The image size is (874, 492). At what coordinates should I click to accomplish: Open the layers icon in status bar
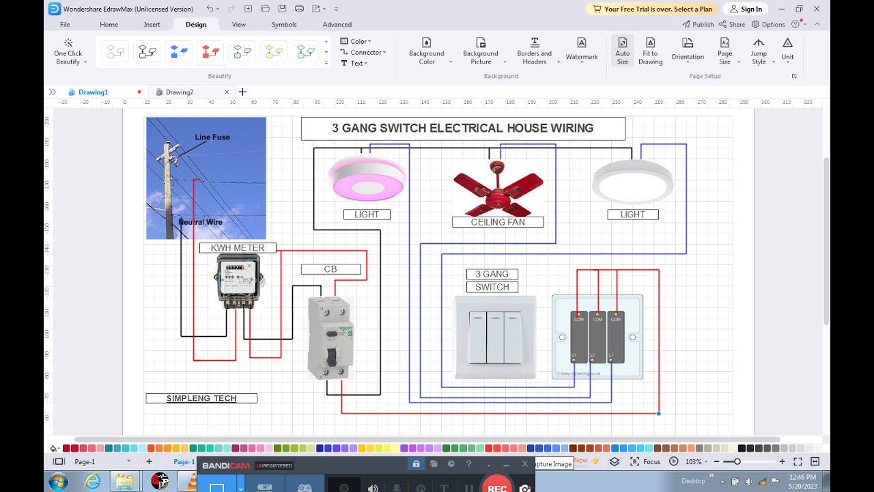pyautogui.click(x=615, y=462)
